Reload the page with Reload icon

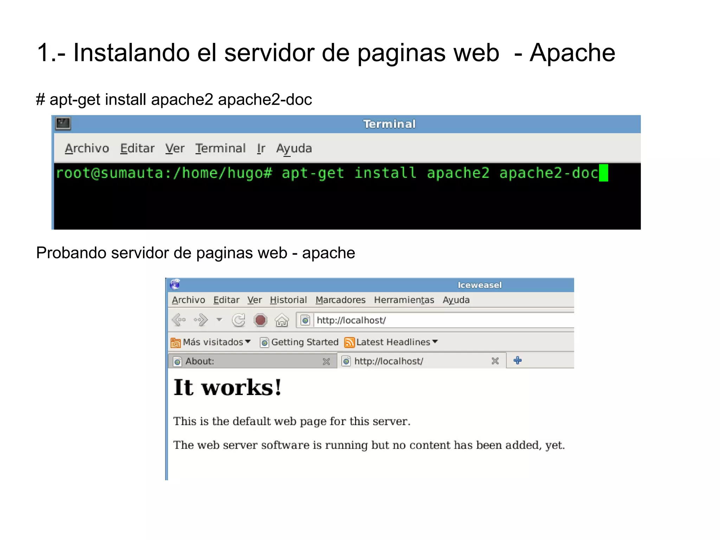tap(239, 320)
